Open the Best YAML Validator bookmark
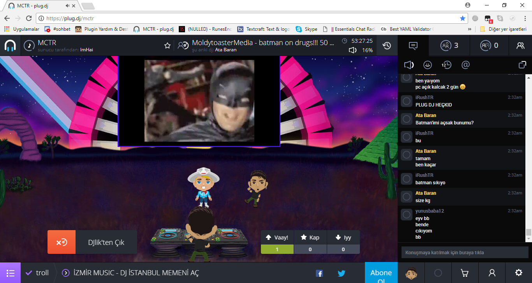Image resolution: width=532 pixels, height=283 pixels. point(407,29)
